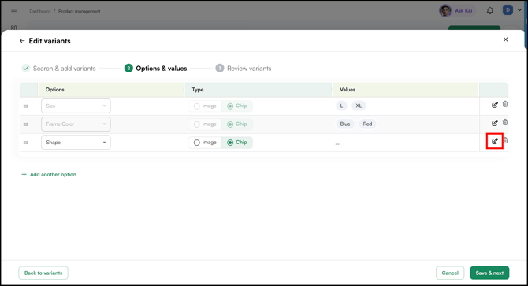Viewport: 528px width, 286px height.
Task: Select Image radio button in Shape row
Action: 197,143
